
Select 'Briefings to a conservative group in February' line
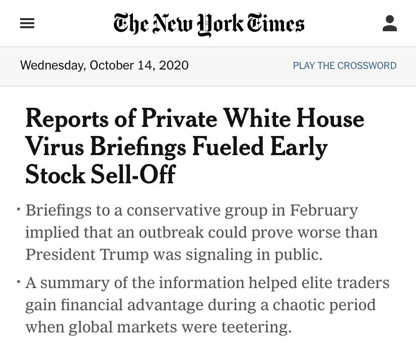click(192, 211)
